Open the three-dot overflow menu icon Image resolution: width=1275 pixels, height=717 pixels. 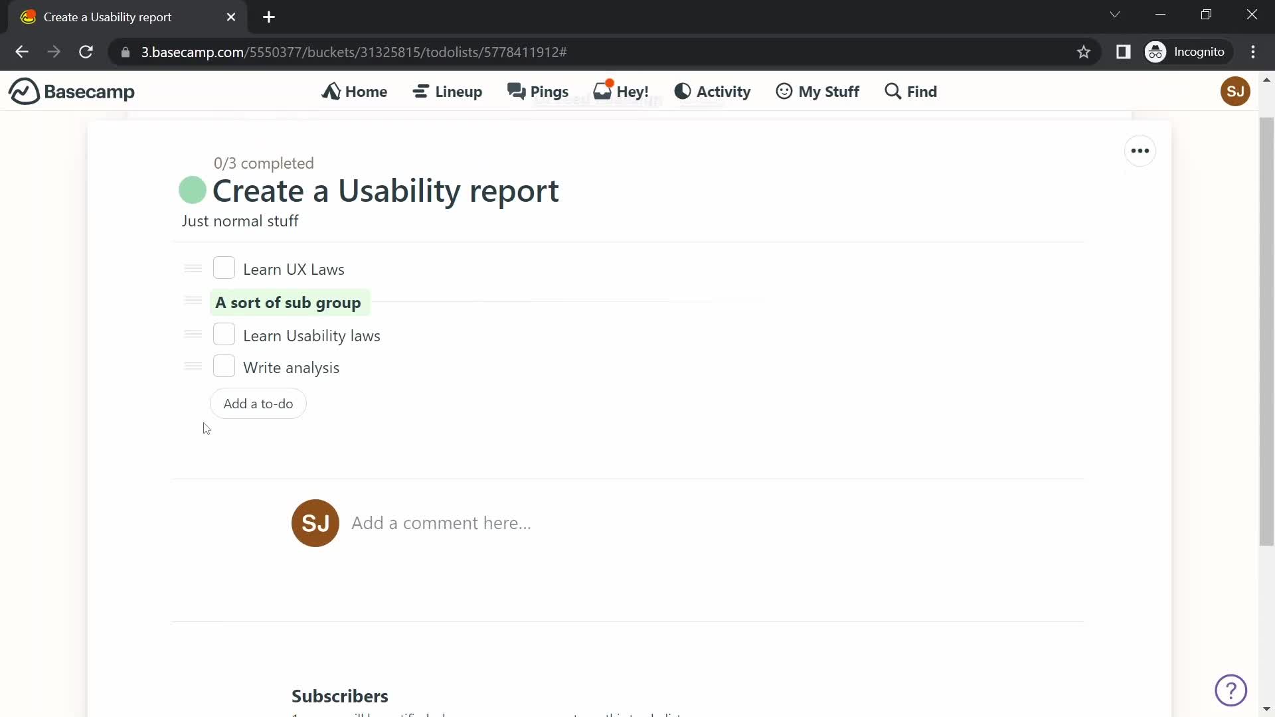pyautogui.click(x=1140, y=151)
